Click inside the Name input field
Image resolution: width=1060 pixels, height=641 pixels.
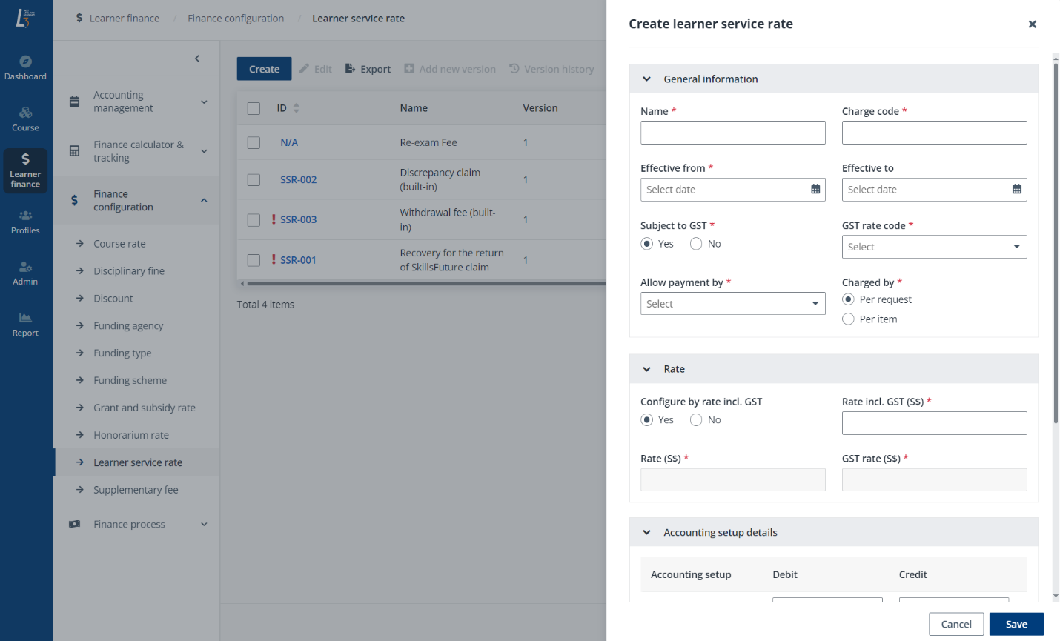click(x=732, y=133)
